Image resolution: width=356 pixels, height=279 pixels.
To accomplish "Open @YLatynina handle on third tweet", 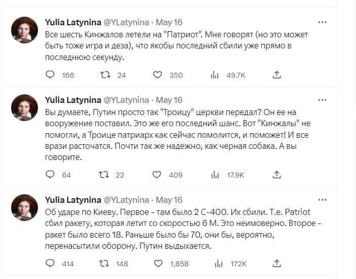I will pyautogui.click(x=126, y=200).
